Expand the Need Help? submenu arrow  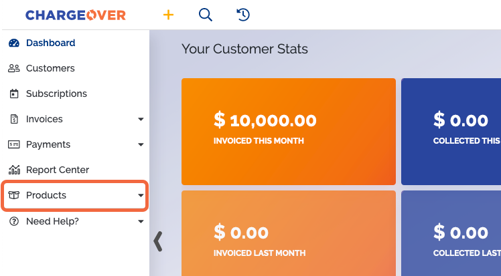click(x=141, y=221)
